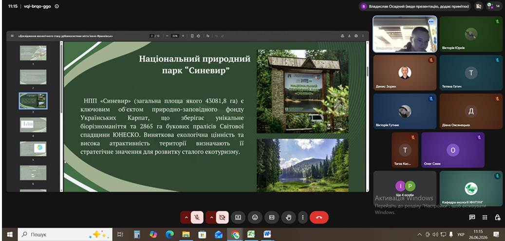
Task: Click the Денис Зорин participant tile
Action: pos(405,73)
